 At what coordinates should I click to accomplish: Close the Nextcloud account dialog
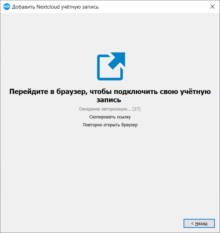point(212,7)
